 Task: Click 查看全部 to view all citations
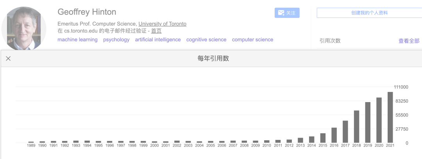click(x=409, y=41)
